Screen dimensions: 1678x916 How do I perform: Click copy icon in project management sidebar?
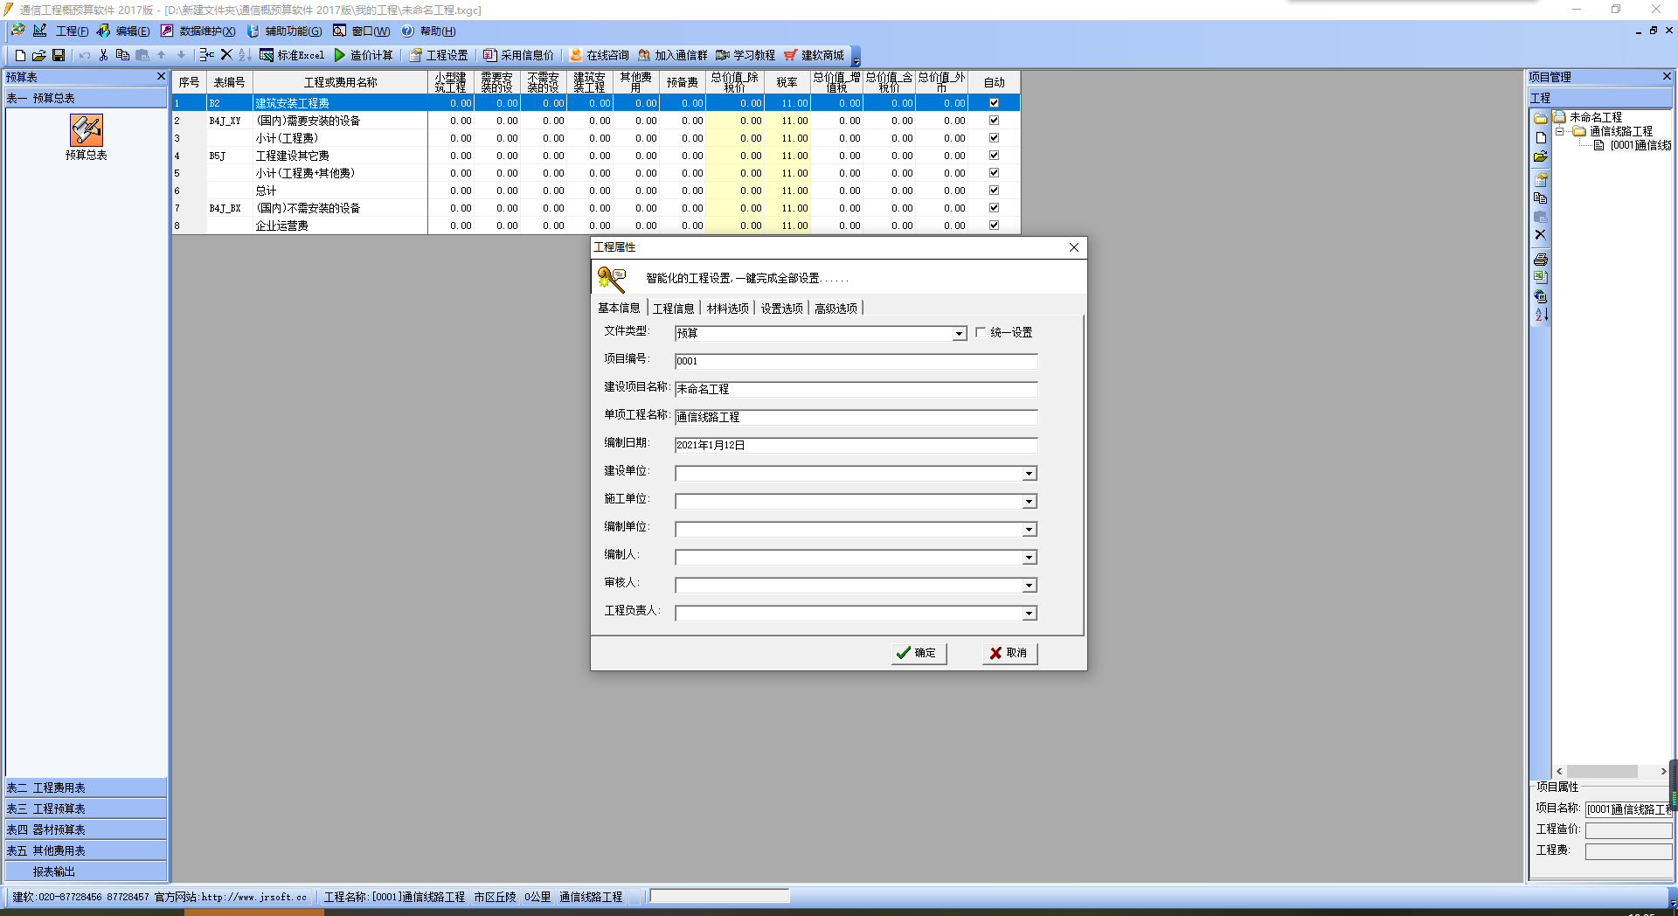point(1541,198)
